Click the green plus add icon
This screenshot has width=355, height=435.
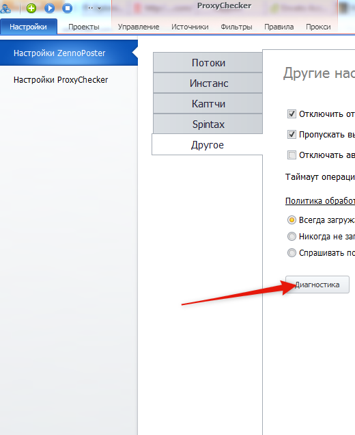pyautogui.click(x=31, y=8)
